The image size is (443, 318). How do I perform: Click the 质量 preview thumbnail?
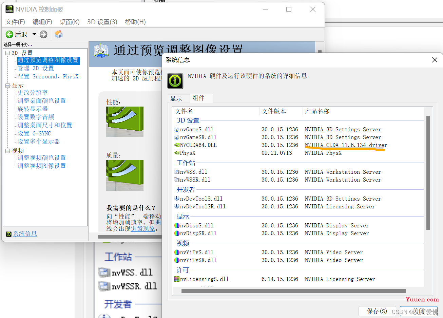[x=125, y=175]
